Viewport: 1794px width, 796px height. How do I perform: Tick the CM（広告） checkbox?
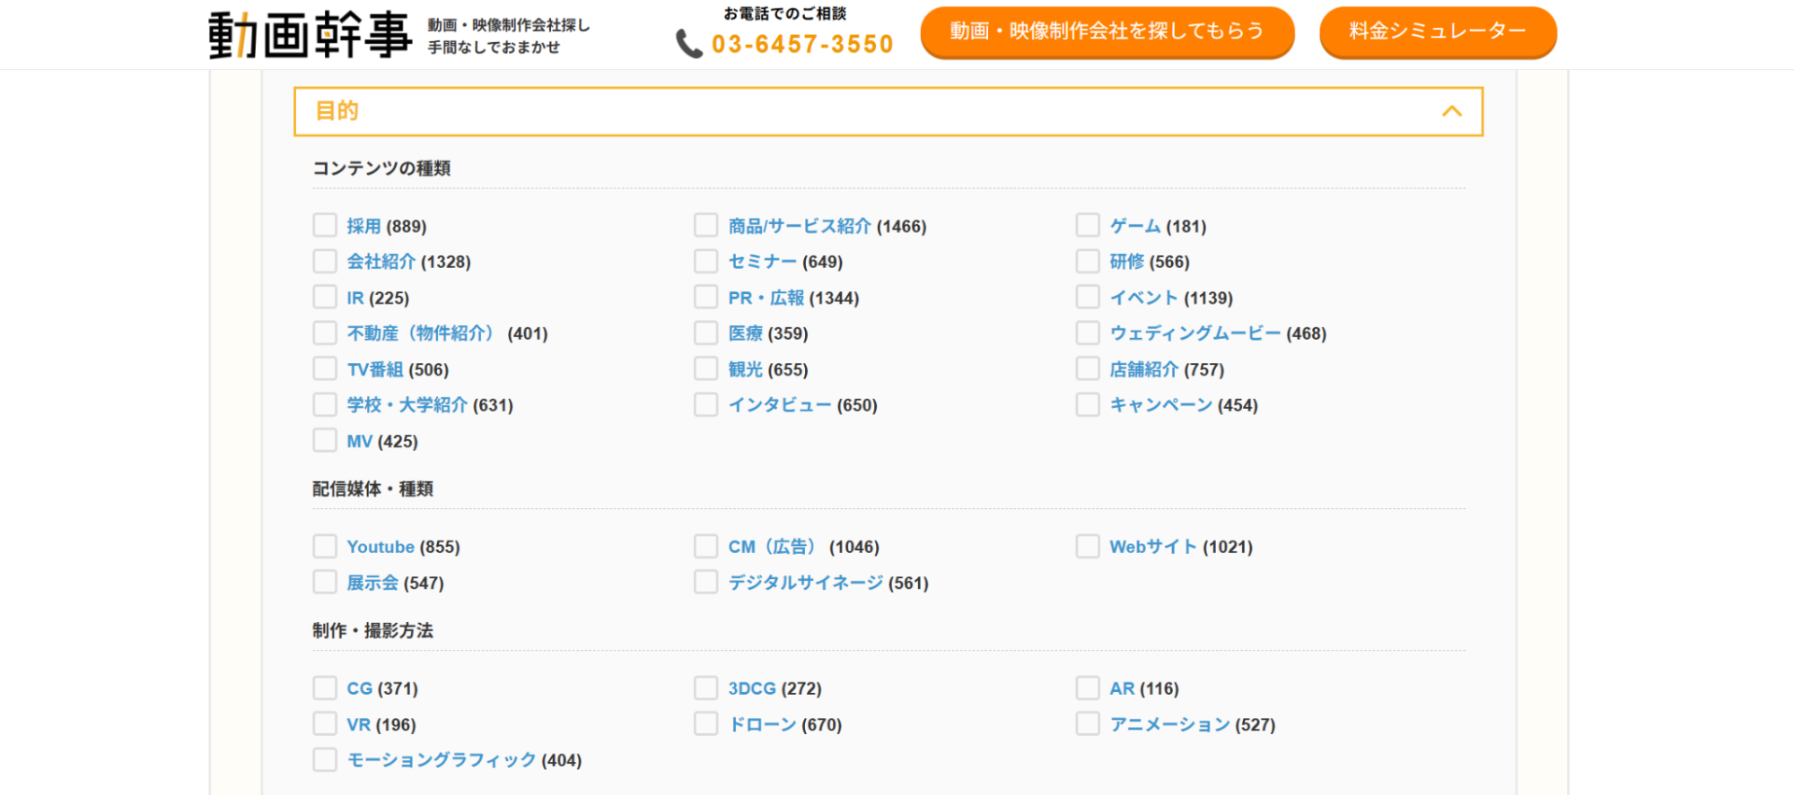point(706,546)
